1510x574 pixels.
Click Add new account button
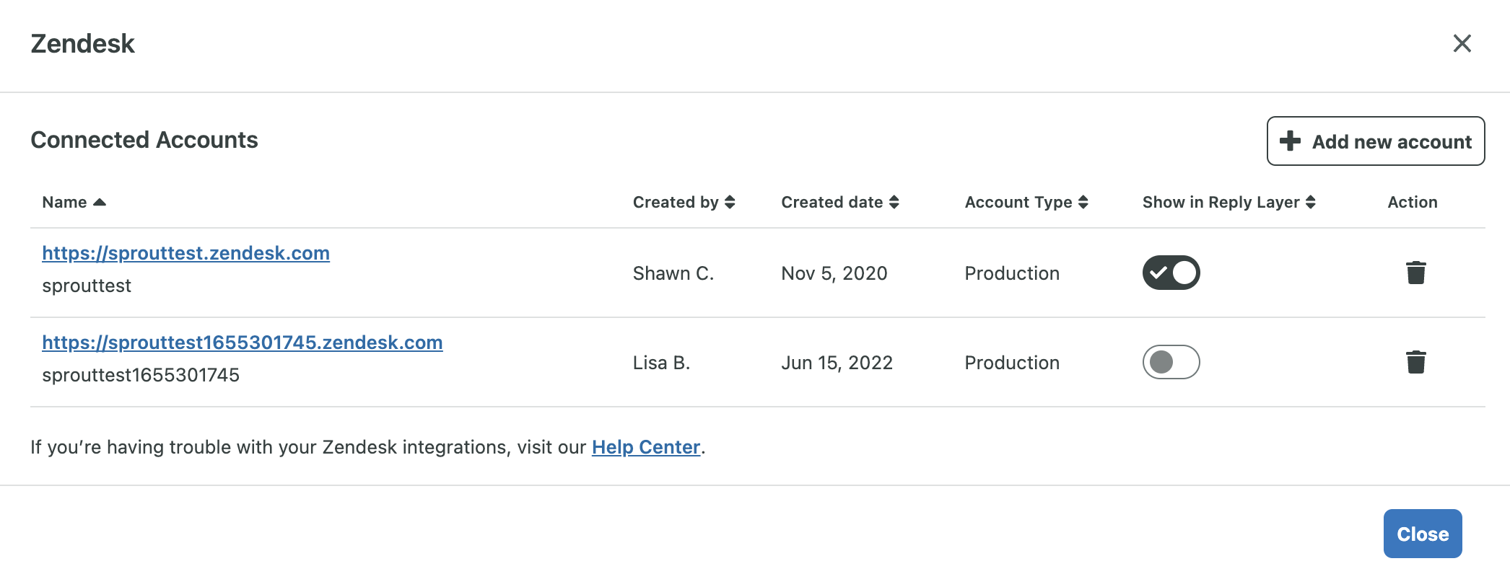pyautogui.click(x=1375, y=141)
